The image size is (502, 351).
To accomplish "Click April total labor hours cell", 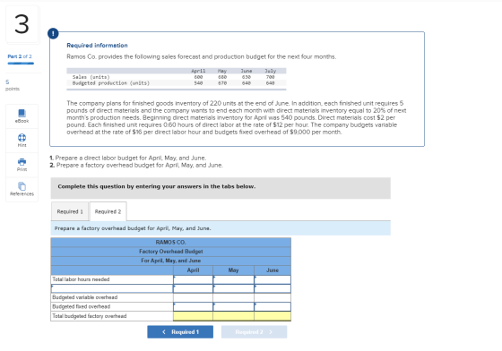I will tap(193, 279).
